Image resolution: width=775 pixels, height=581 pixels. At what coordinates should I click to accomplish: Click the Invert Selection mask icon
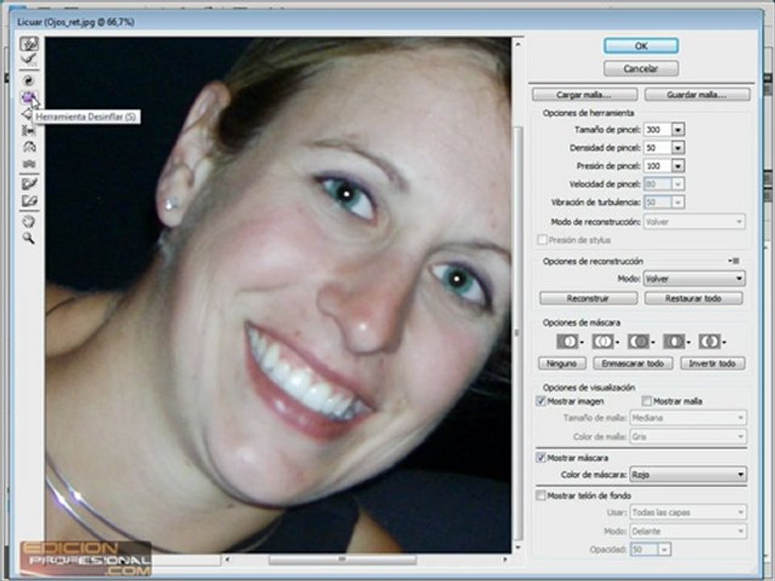point(710,341)
